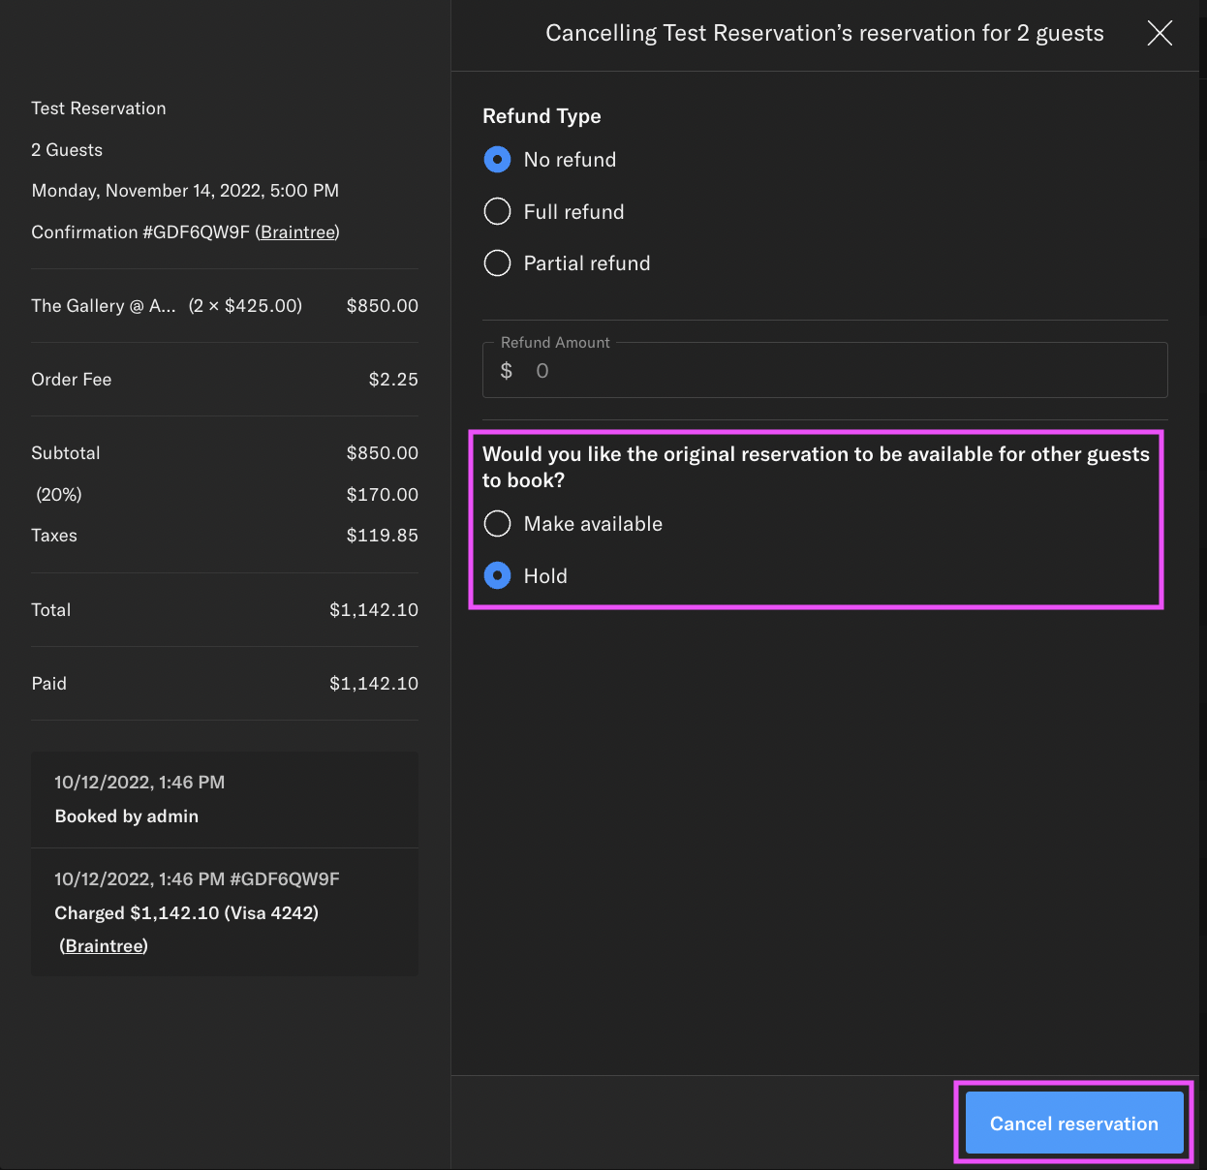Open the Braintree link beside the confirmation number

tap(297, 231)
